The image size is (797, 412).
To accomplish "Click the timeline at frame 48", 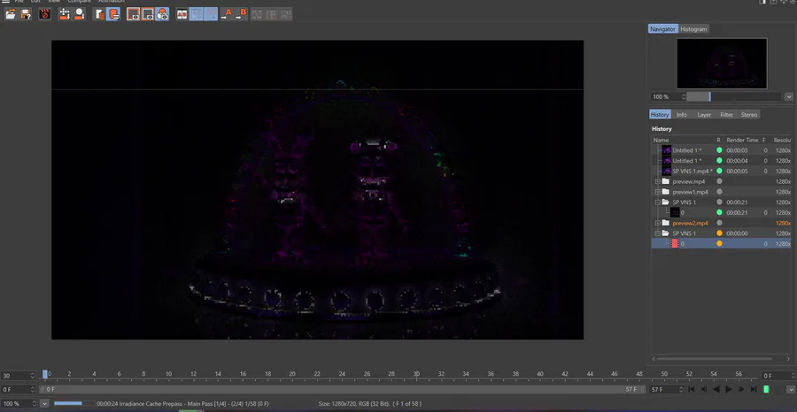I will pos(638,376).
